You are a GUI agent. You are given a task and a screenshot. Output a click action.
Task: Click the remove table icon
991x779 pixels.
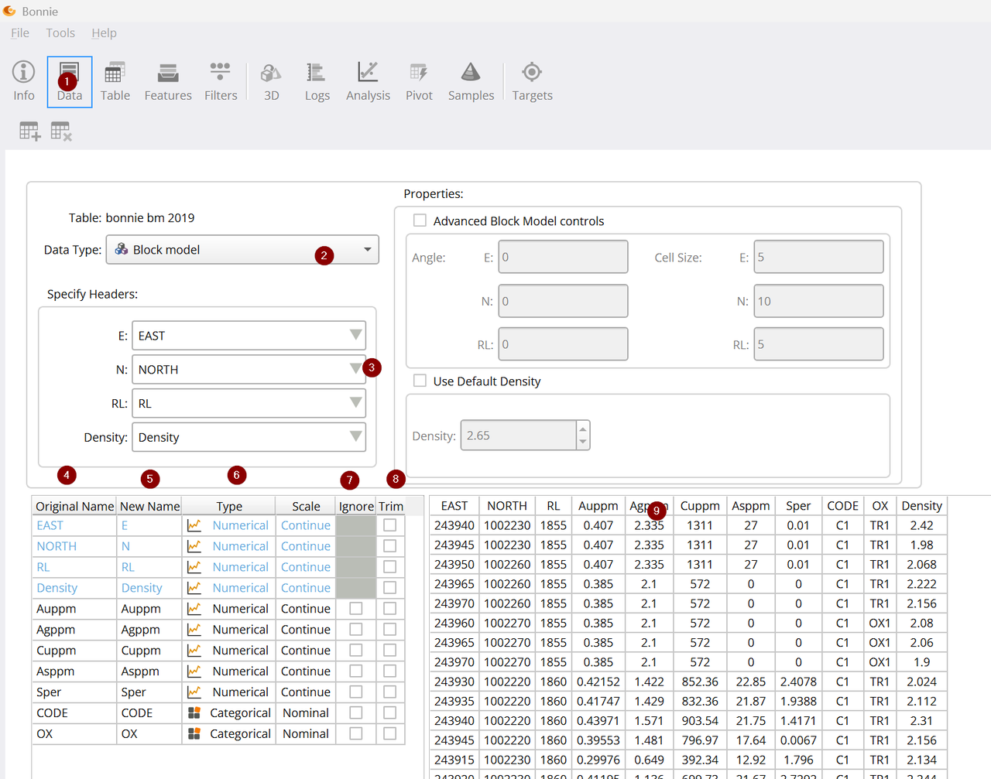[61, 132]
